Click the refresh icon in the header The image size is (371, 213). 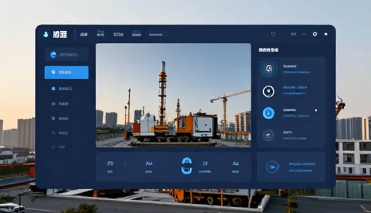click(x=273, y=34)
